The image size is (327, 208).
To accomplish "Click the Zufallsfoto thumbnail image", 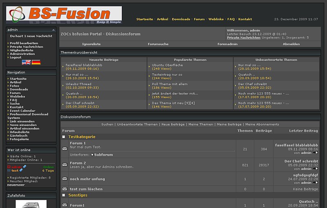I will pyautogui.click(x=31, y=204).
